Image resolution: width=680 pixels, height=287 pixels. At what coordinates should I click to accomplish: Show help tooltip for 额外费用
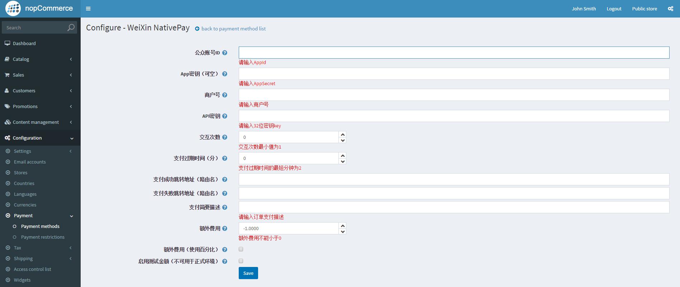point(225,228)
